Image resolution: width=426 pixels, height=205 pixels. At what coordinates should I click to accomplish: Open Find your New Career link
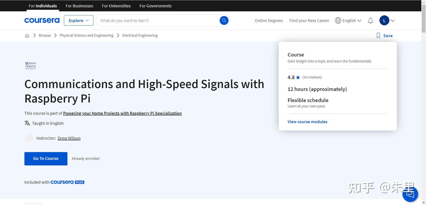(309, 20)
